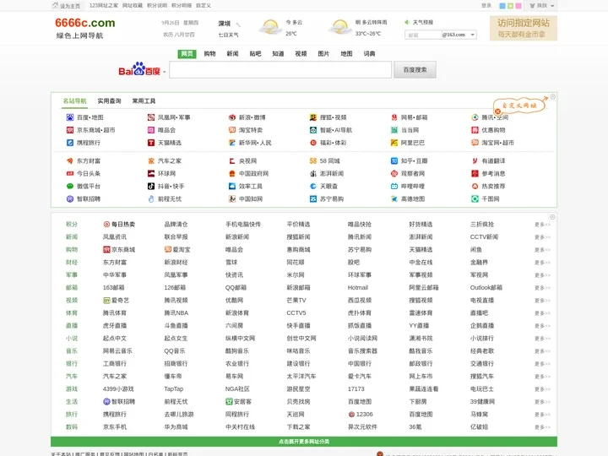Click the 千图网 icon
Viewport: 608px width, 456px height.
[x=475, y=199]
